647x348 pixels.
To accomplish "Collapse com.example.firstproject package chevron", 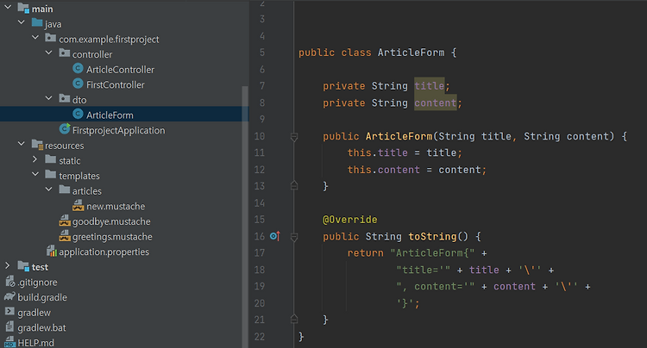I will tap(35, 37).
